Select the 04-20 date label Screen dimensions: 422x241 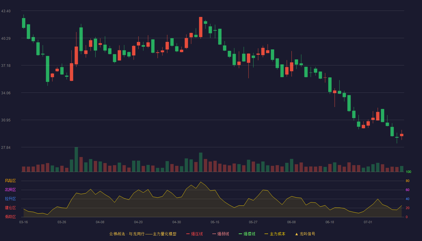tap(138, 222)
